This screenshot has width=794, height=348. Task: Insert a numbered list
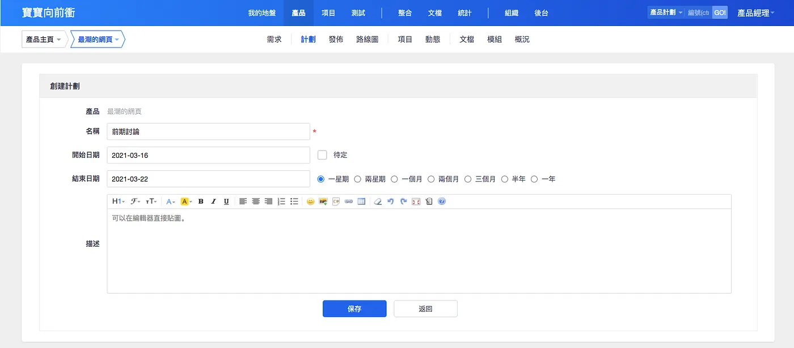(x=281, y=201)
